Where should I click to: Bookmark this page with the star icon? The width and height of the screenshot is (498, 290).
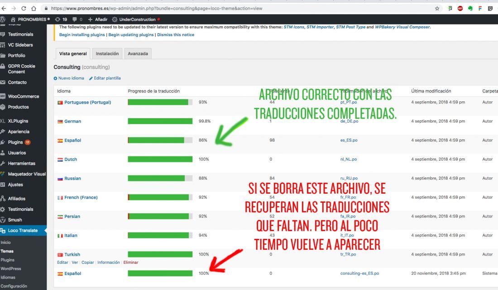437,9
